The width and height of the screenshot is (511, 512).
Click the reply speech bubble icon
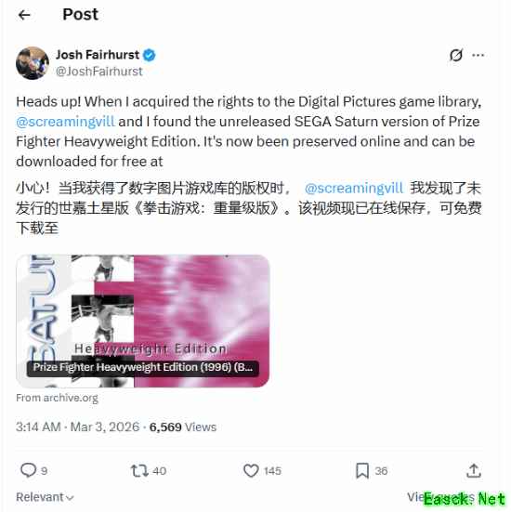29,470
